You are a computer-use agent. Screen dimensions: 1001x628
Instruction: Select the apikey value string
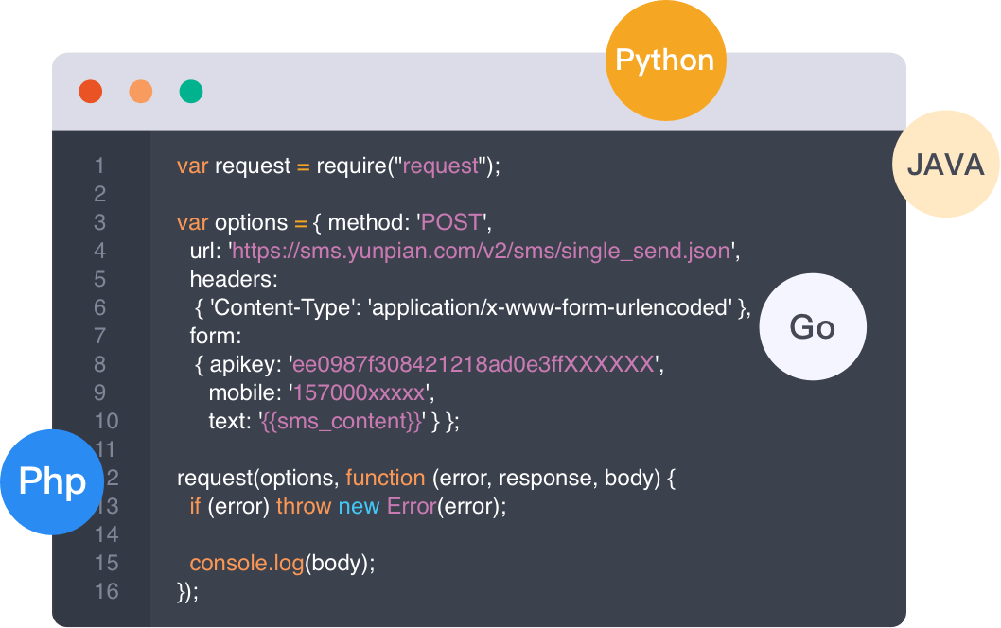473,364
